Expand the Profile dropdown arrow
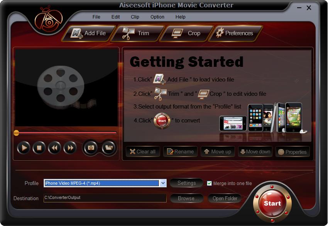The height and width of the screenshot is (226, 328). click(163, 183)
